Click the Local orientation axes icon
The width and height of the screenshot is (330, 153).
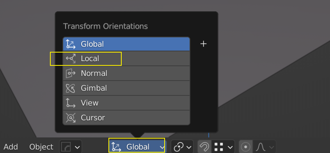(71, 59)
